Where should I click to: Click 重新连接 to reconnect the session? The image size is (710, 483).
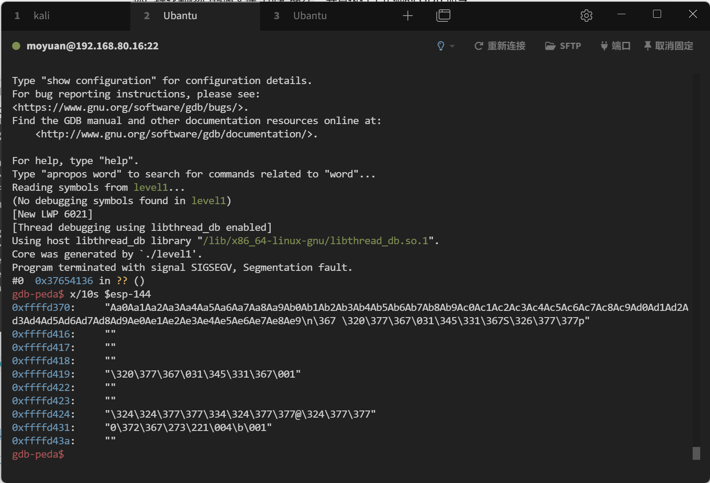tap(500, 46)
